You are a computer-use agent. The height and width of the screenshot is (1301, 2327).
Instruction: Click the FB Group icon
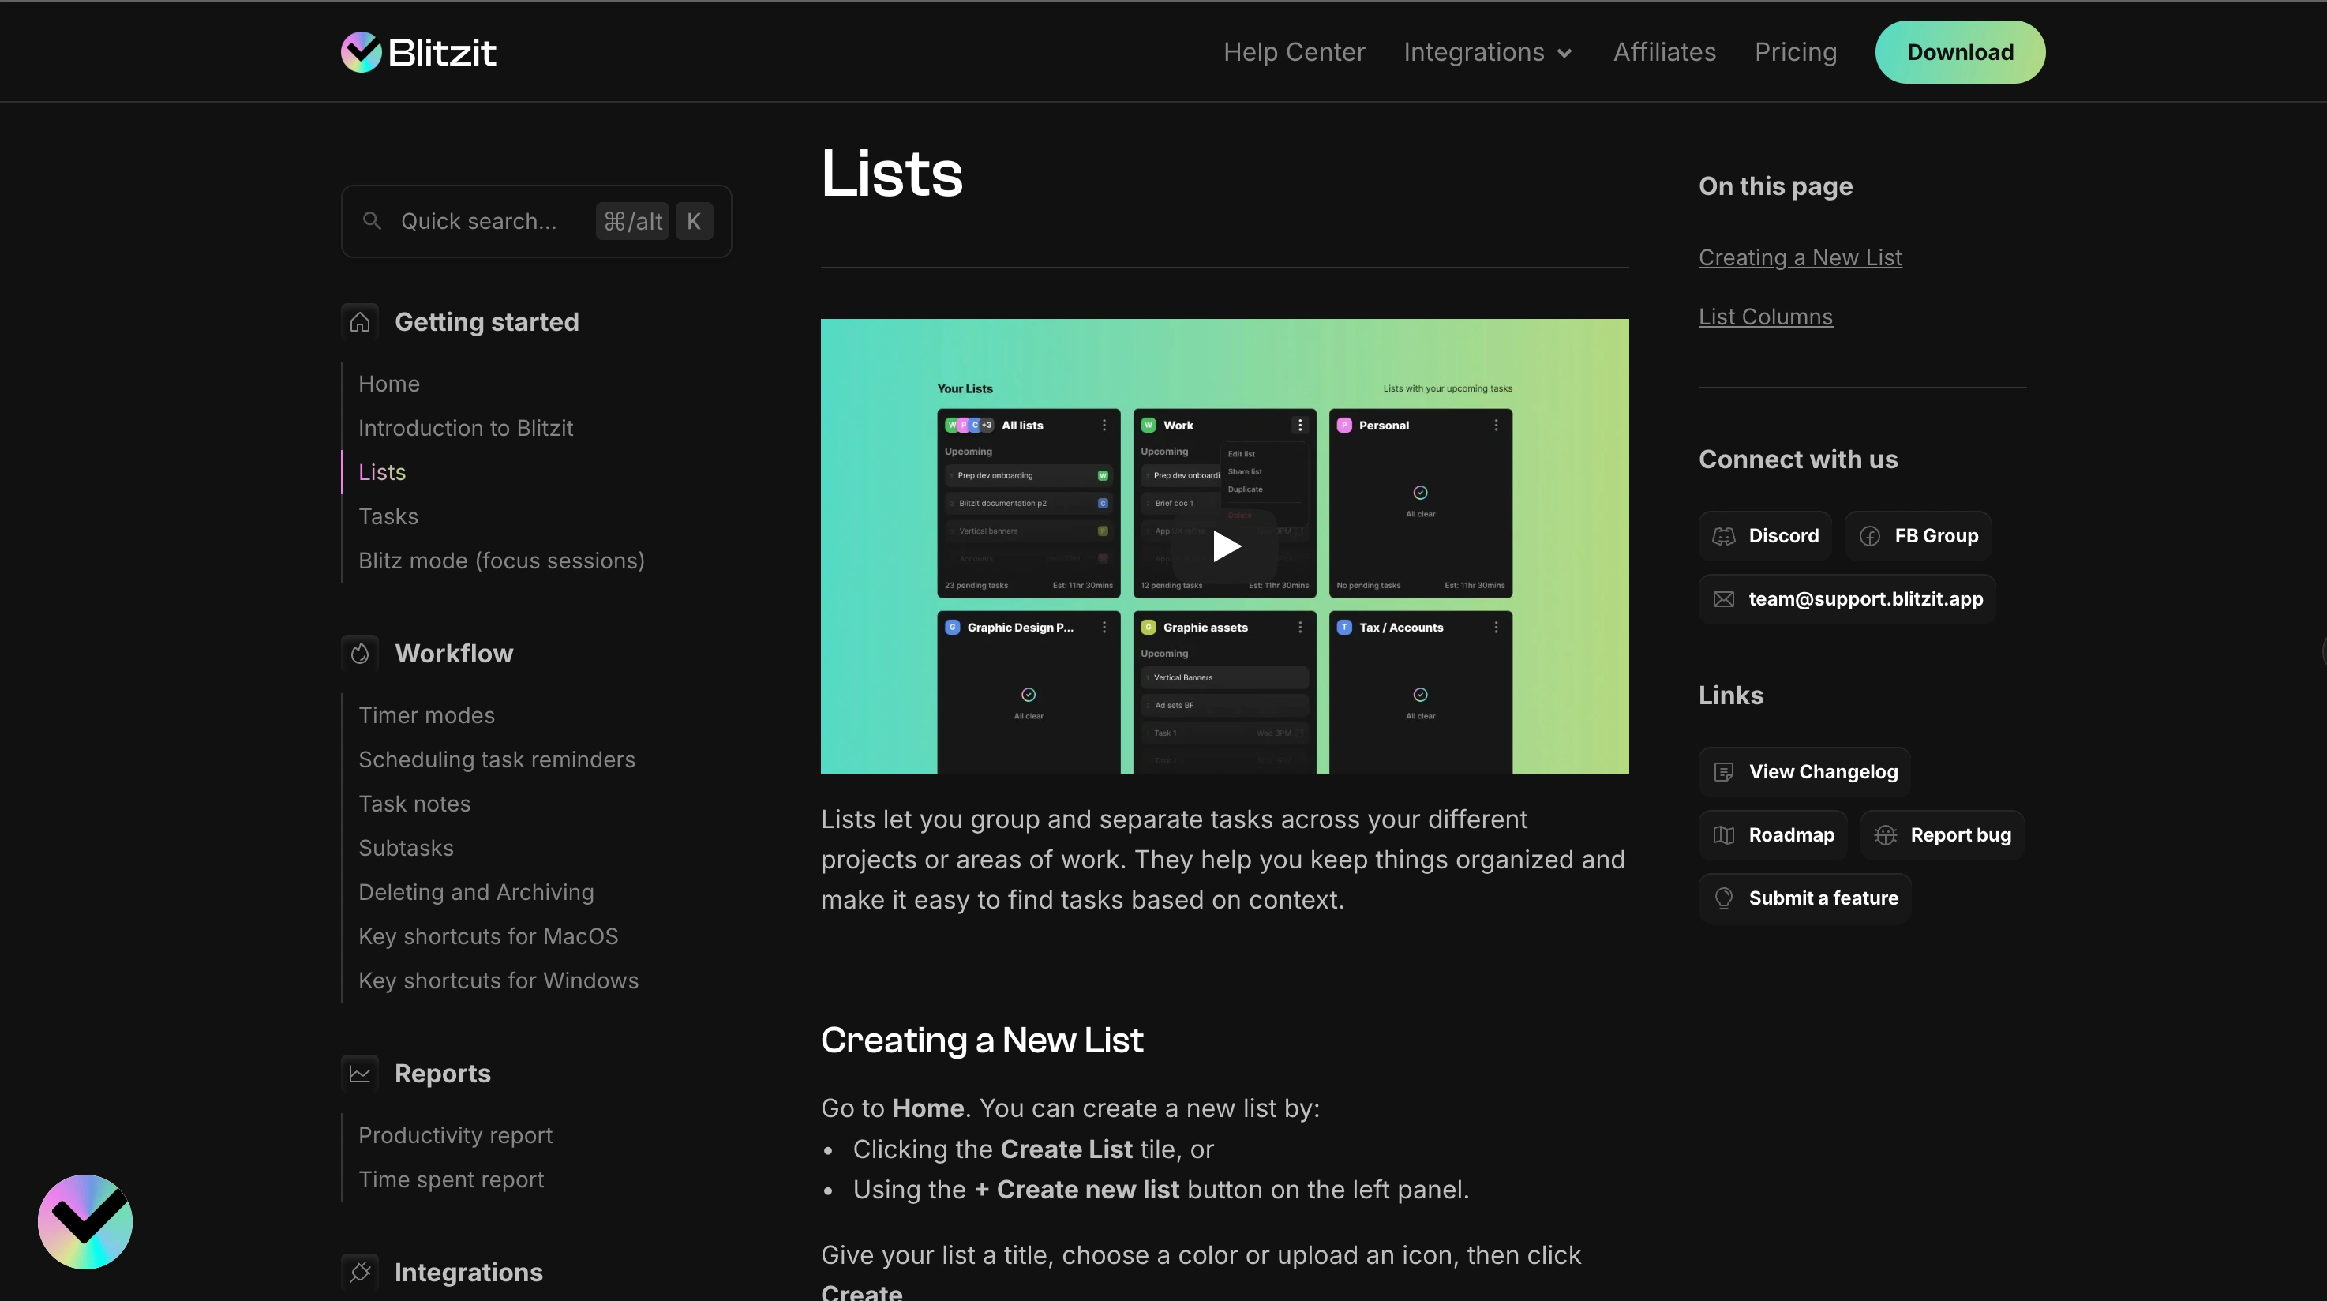1870,535
